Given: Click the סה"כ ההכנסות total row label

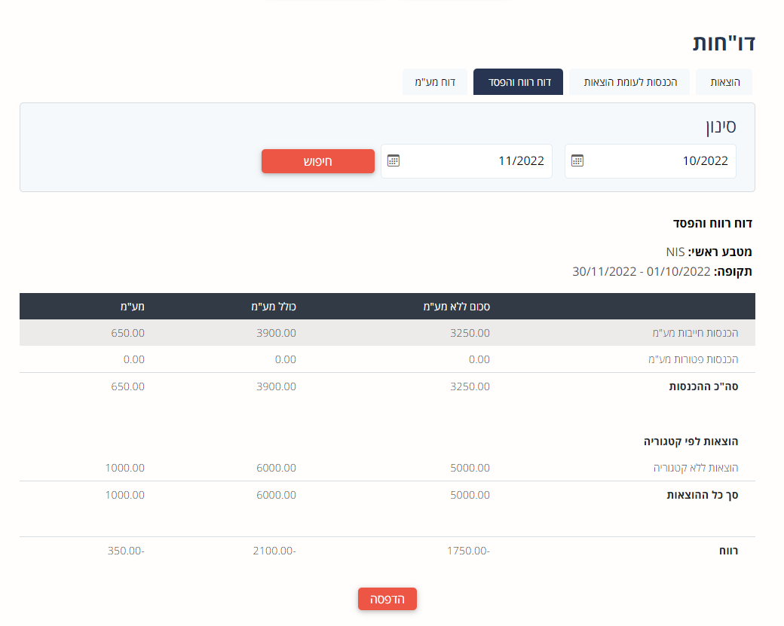Looking at the screenshot, I should tap(703, 386).
